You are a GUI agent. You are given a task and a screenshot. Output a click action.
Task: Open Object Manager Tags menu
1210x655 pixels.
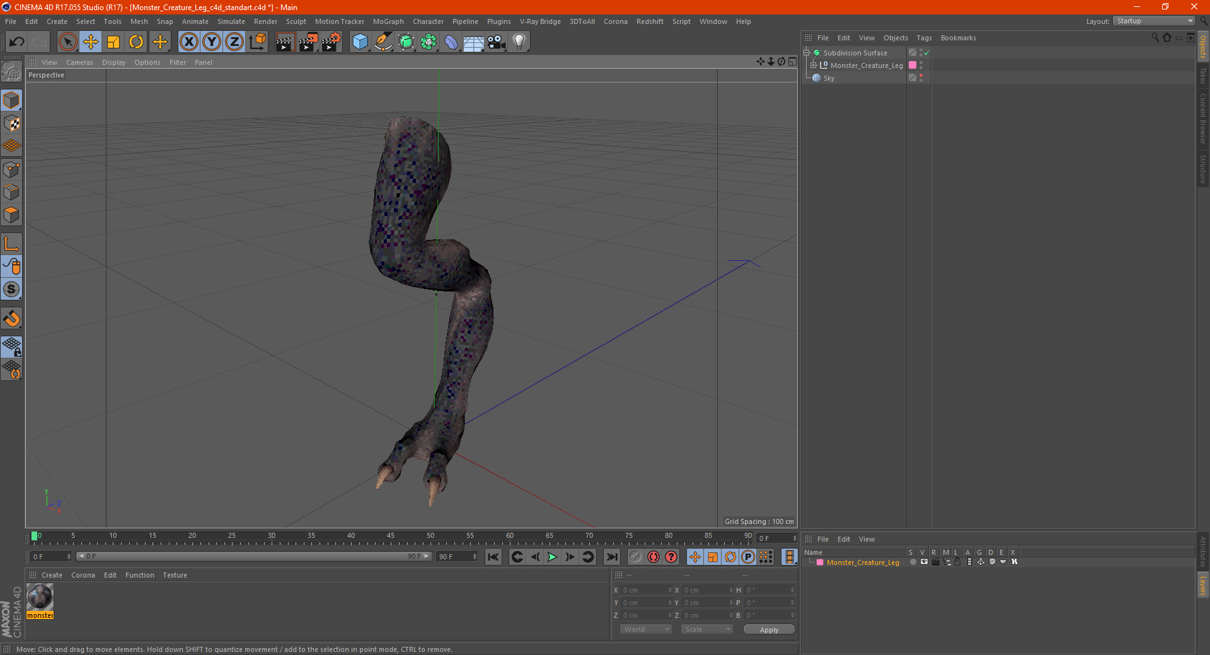pyautogui.click(x=924, y=38)
